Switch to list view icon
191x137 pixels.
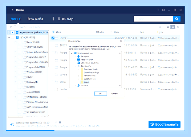(173, 27)
